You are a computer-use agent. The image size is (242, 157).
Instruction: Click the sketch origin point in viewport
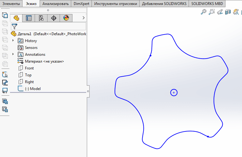(x=174, y=93)
